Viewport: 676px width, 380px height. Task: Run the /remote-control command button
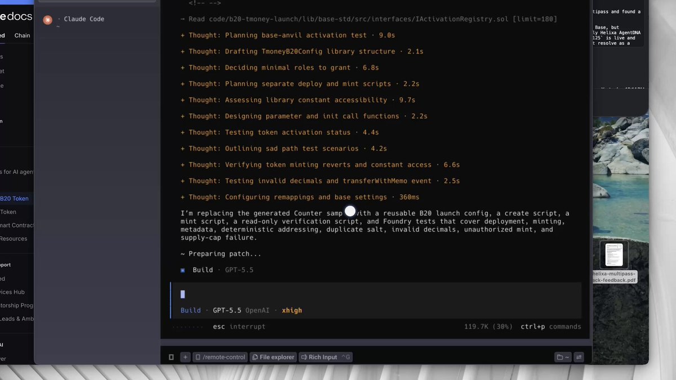point(220,357)
